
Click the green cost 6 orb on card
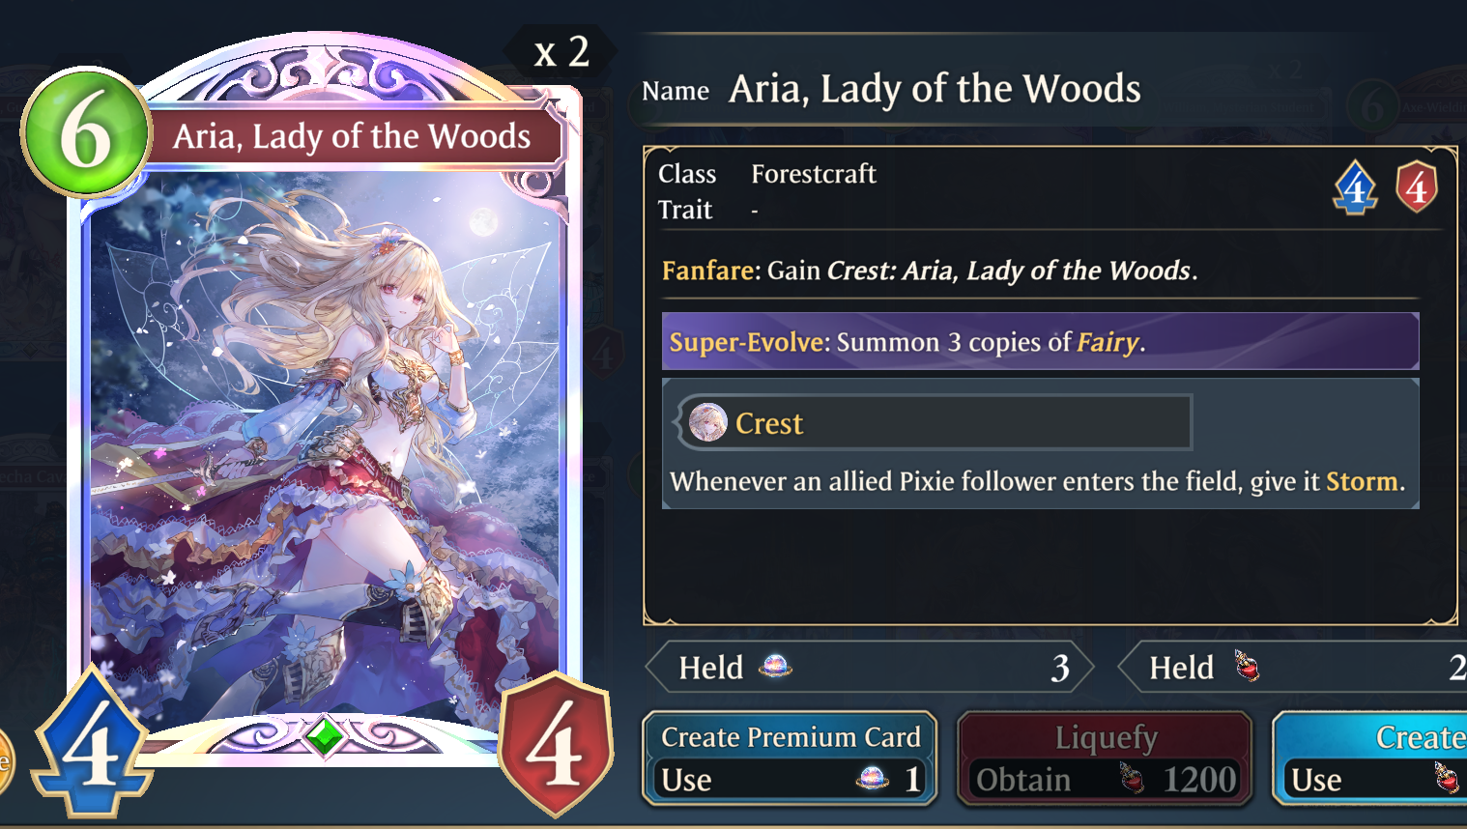[x=86, y=132]
